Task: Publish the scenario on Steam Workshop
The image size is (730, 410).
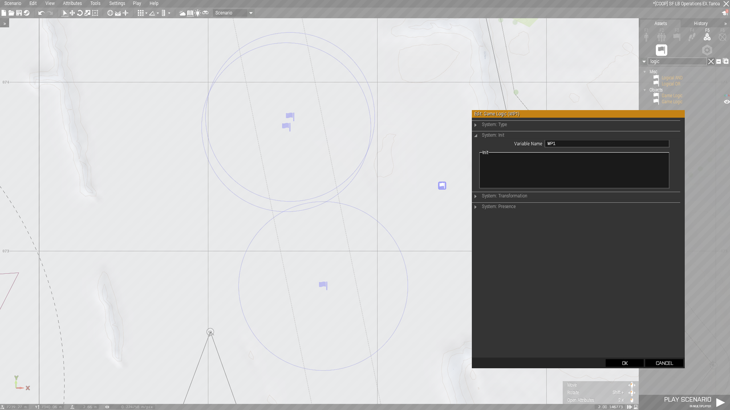Action: point(26,13)
